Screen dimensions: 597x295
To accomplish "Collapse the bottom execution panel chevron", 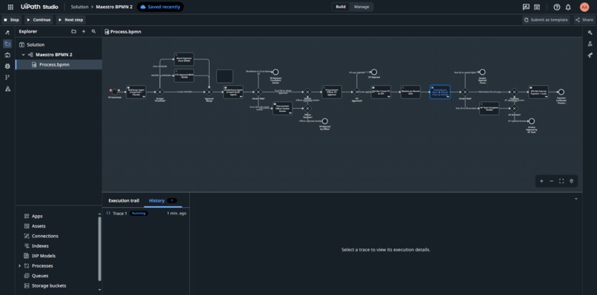I will (576, 198).
